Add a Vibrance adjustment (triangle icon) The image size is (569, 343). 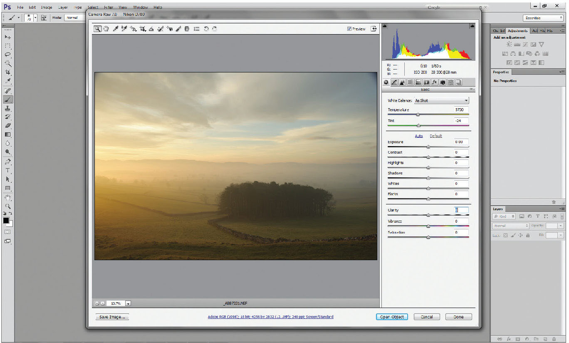(541, 45)
